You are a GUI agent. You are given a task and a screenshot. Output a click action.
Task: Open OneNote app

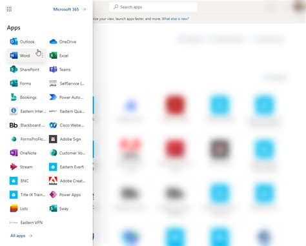(x=23, y=153)
